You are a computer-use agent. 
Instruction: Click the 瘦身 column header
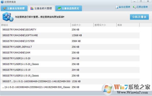pyautogui.click(x=128, y=25)
